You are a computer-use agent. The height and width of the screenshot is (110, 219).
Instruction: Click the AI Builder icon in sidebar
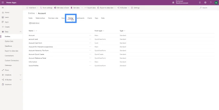[x=3, y=80]
